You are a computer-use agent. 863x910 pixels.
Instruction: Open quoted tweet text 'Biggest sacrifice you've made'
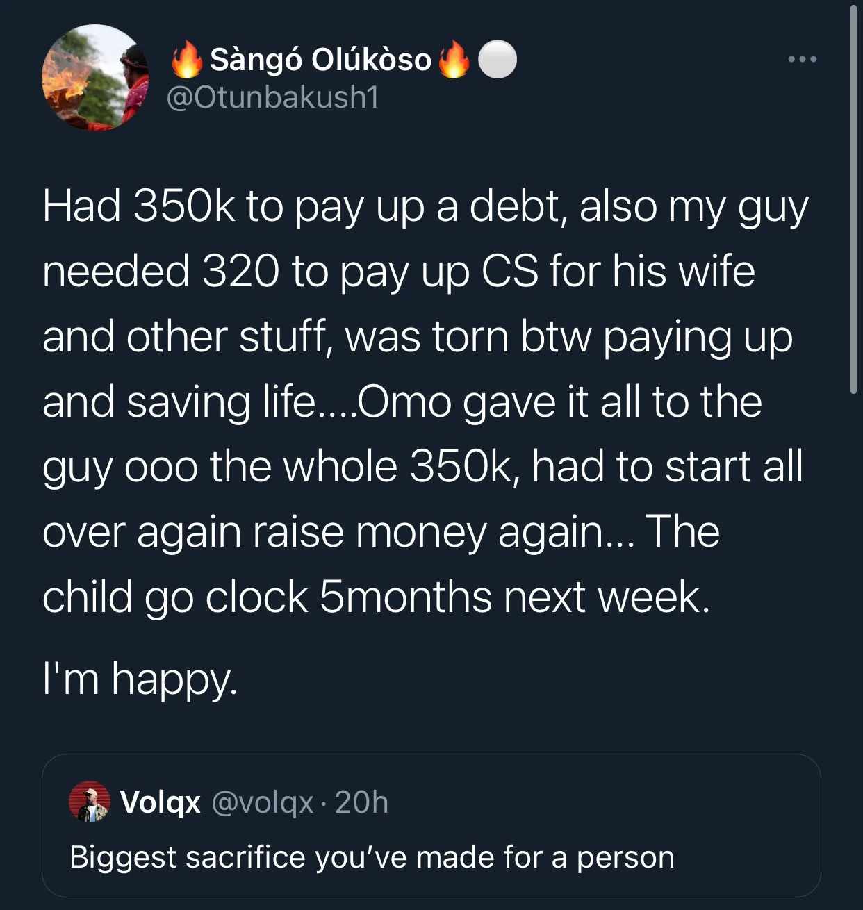[x=372, y=857]
